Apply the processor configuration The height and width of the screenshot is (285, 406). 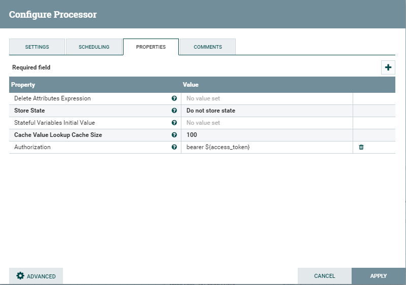tap(378, 276)
